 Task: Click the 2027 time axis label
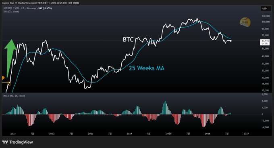pyautogui.click(x=246, y=134)
